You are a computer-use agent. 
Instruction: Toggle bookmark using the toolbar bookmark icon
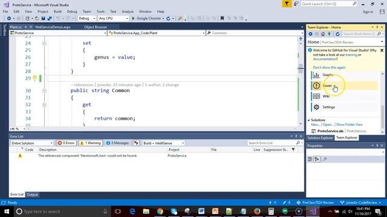tap(222, 19)
